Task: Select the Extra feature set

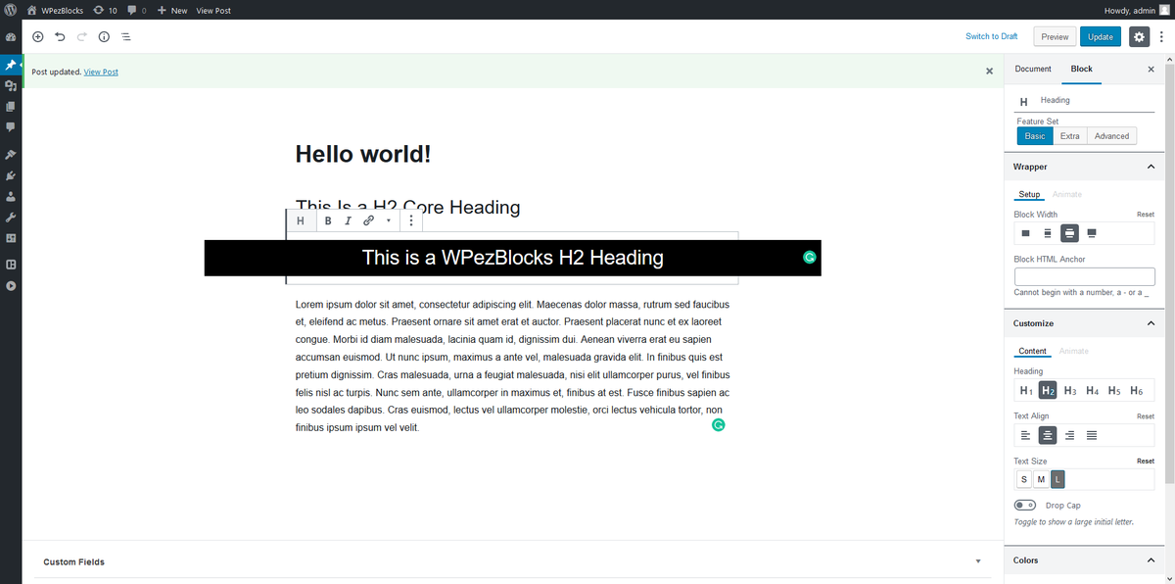Action: pyautogui.click(x=1070, y=136)
